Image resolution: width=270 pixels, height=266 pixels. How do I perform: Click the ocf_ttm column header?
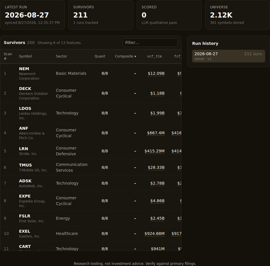154,56
